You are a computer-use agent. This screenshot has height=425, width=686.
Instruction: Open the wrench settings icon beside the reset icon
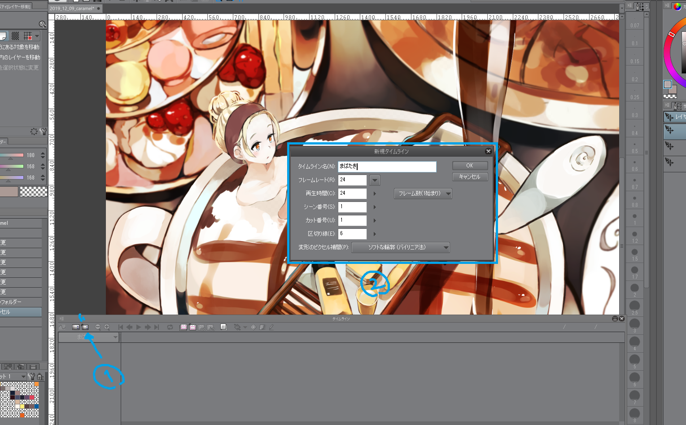[43, 131]
